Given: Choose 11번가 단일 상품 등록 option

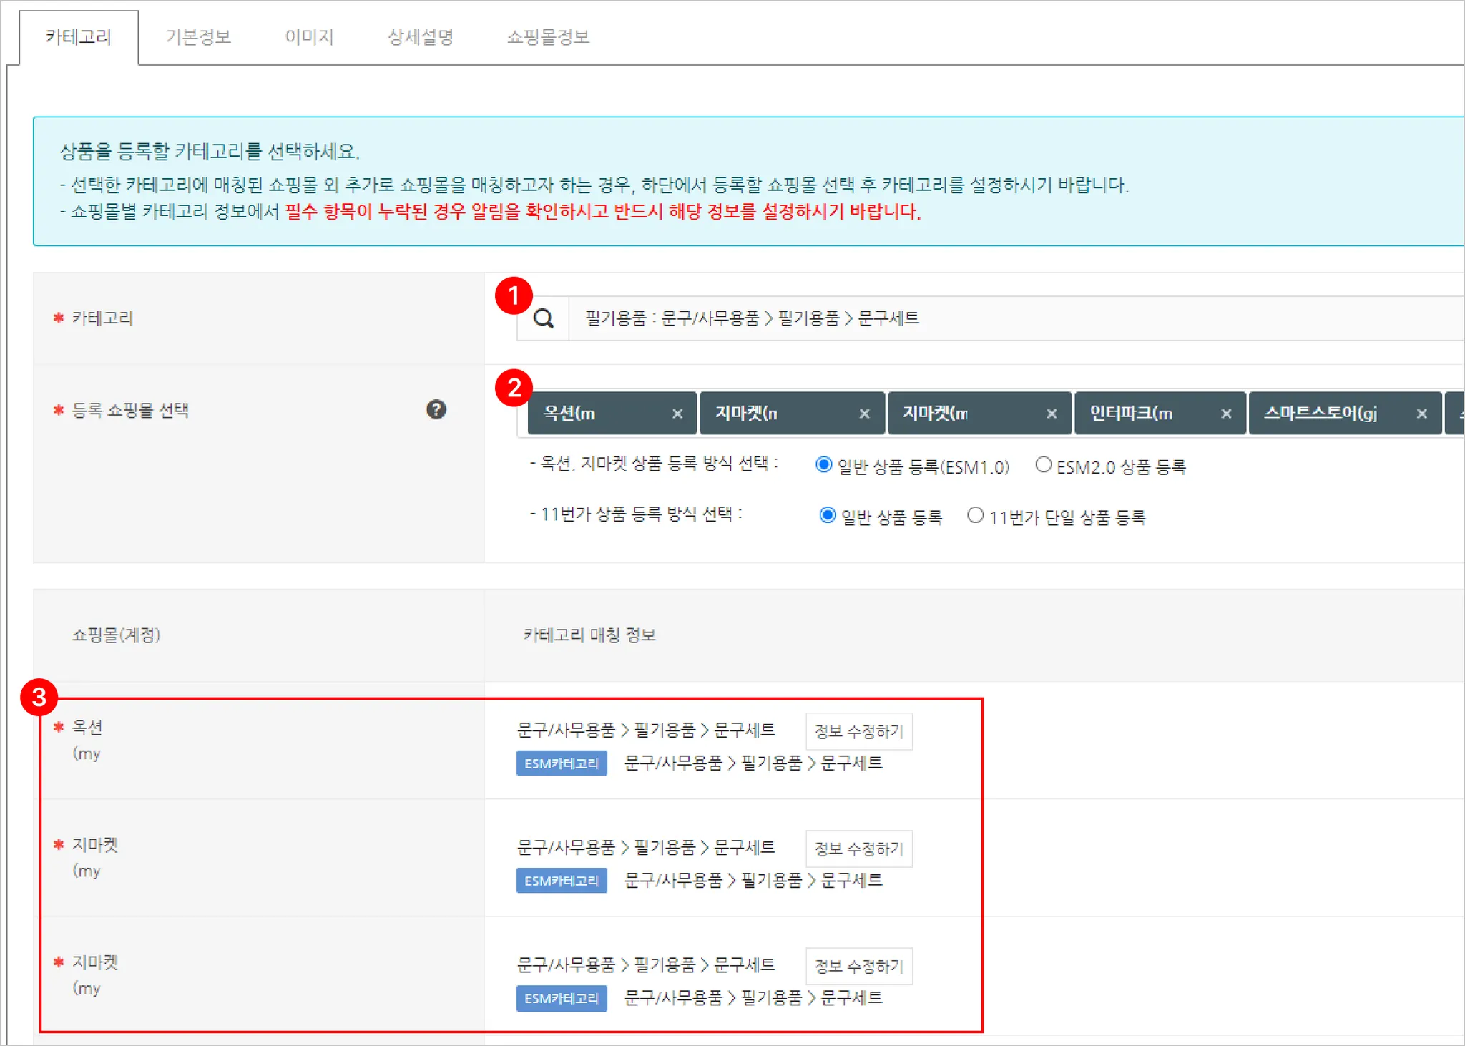Looking at the screenshot, I should (x=976, y=515).
